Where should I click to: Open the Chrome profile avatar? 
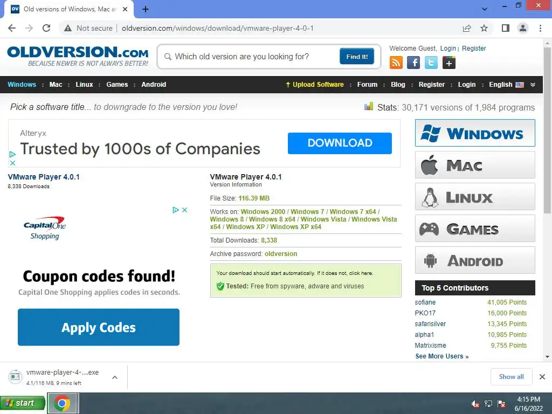coord(523,28)
